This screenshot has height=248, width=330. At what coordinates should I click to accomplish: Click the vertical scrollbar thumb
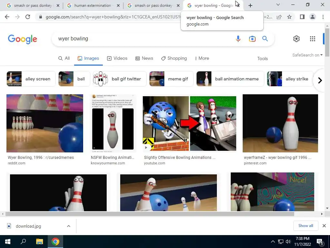(x=327, y=42)
